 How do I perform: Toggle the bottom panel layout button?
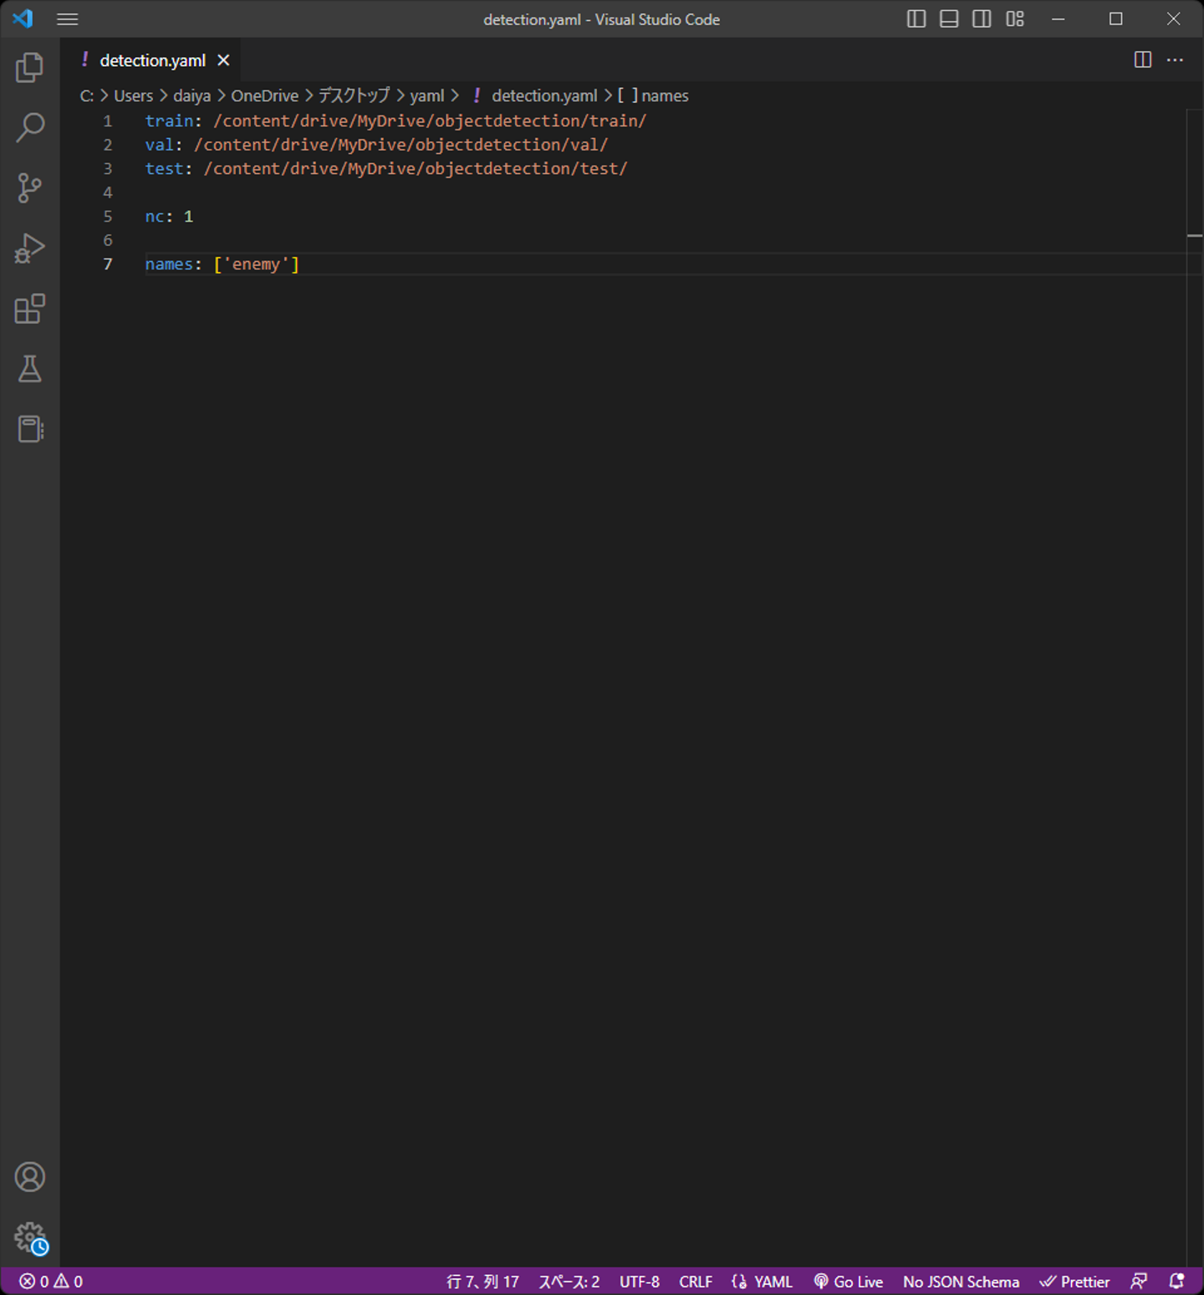pos(949,19)
